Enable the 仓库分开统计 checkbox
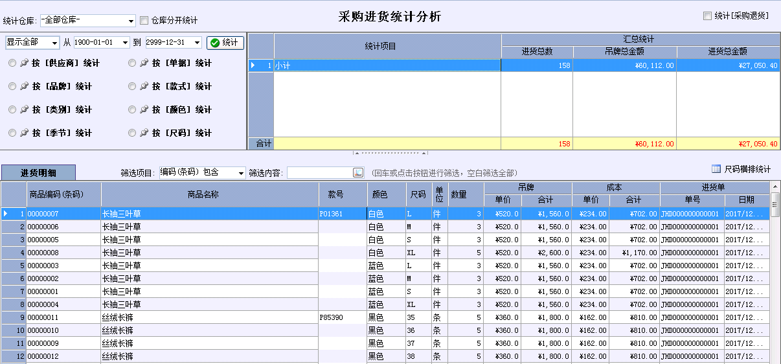The height and width of the screenshot is (364, 781). tap(144, 21)
